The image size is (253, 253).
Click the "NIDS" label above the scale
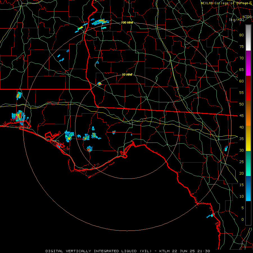(x=247, y=17)
